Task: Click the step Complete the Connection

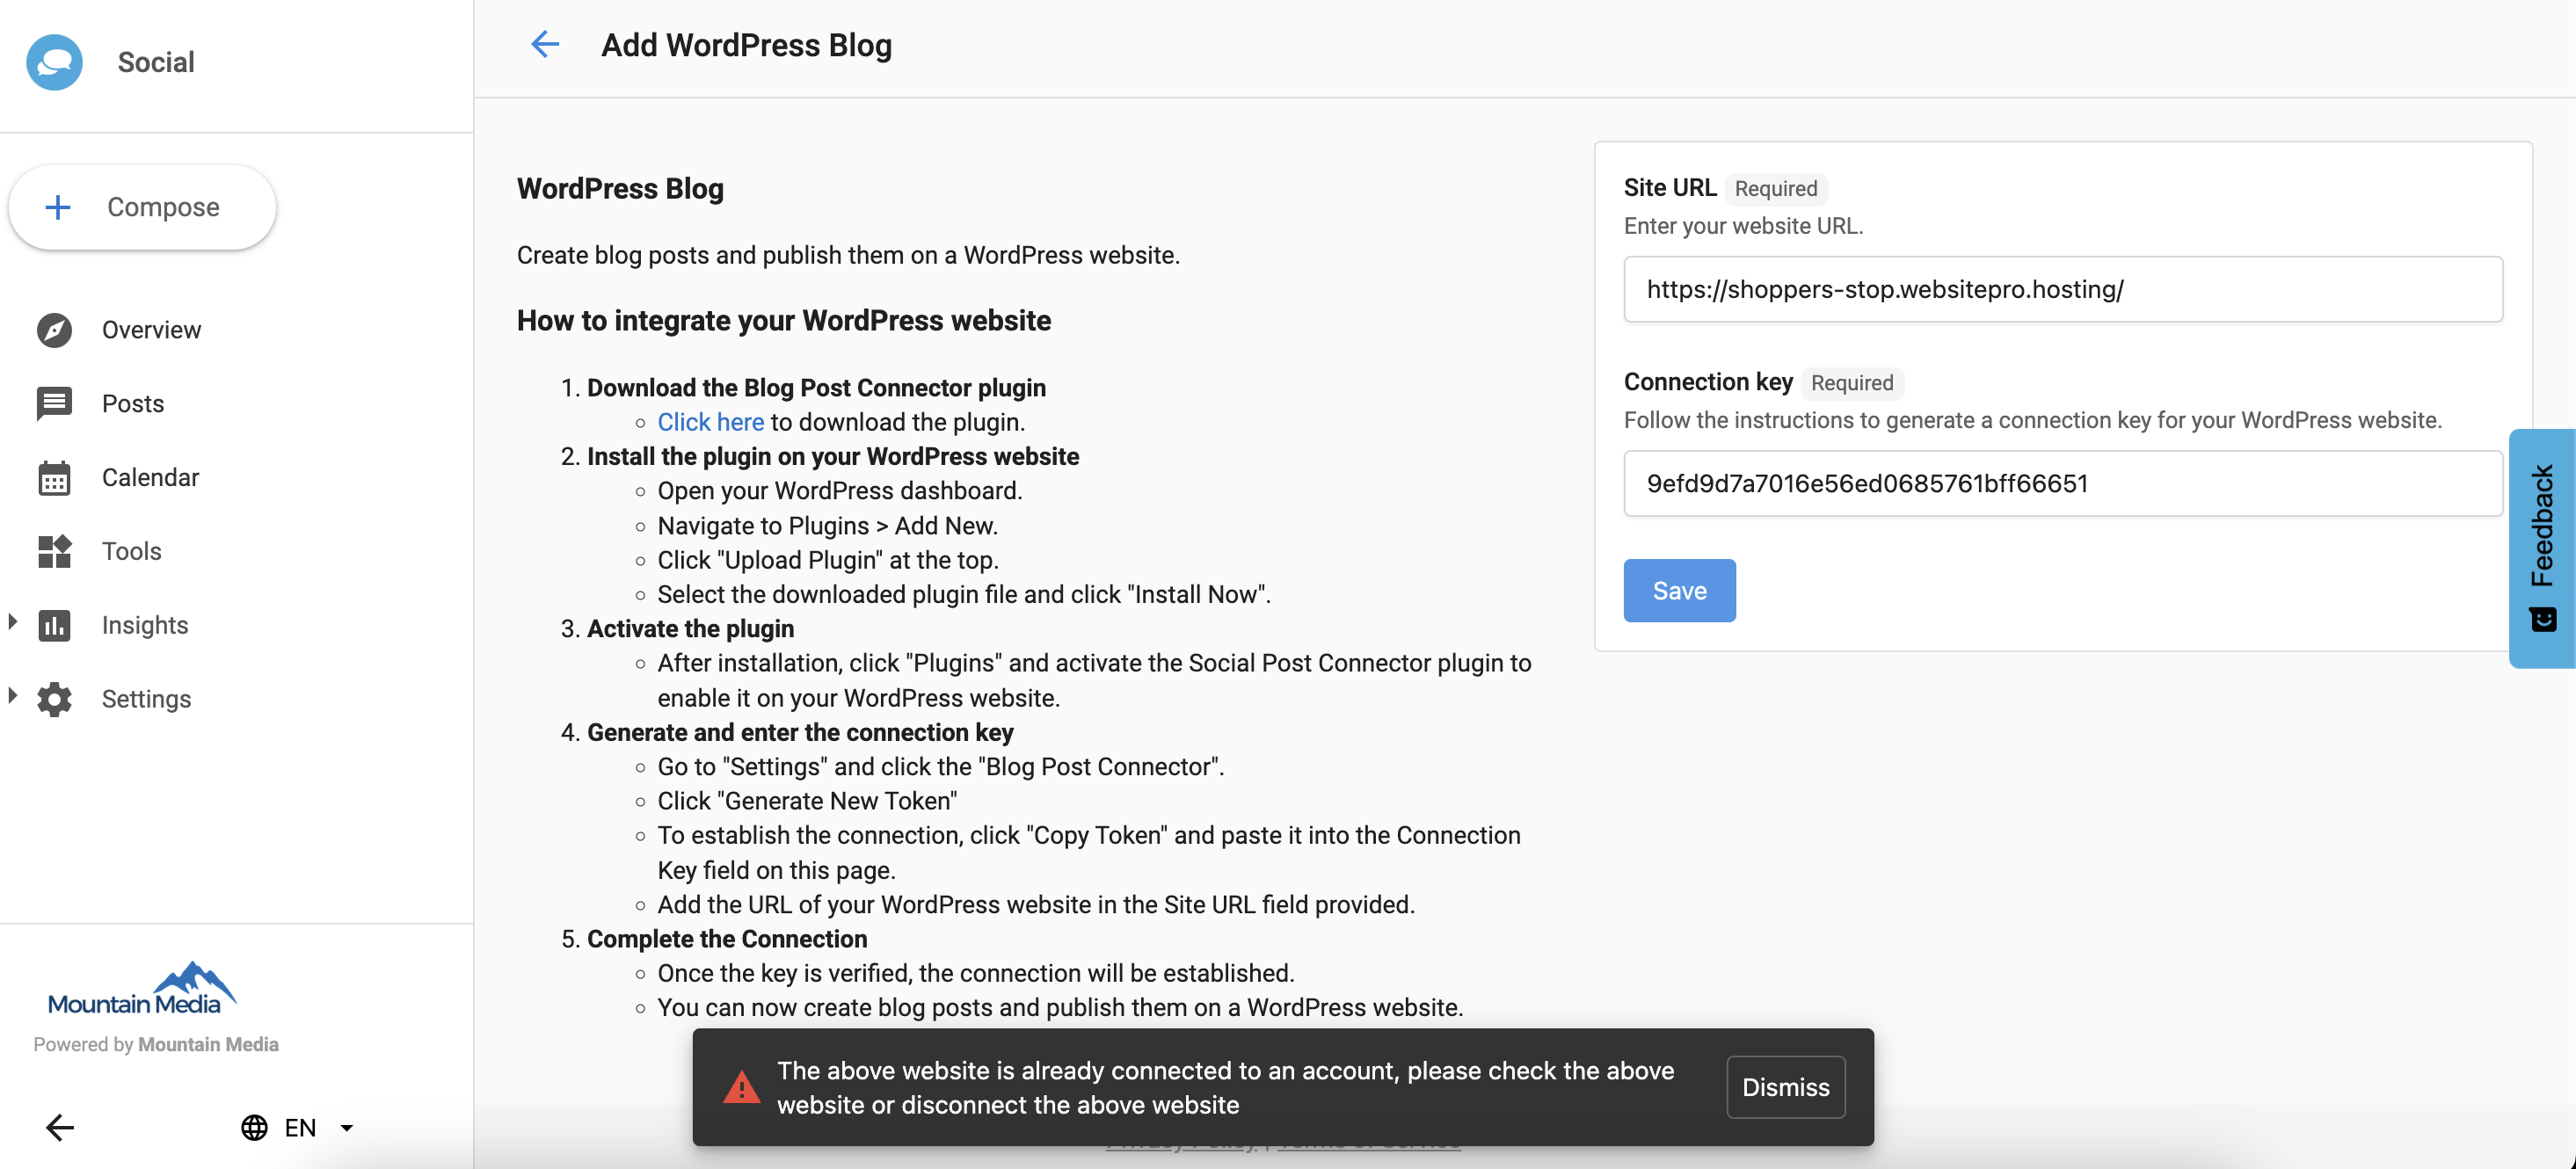Action: point(727,939)
